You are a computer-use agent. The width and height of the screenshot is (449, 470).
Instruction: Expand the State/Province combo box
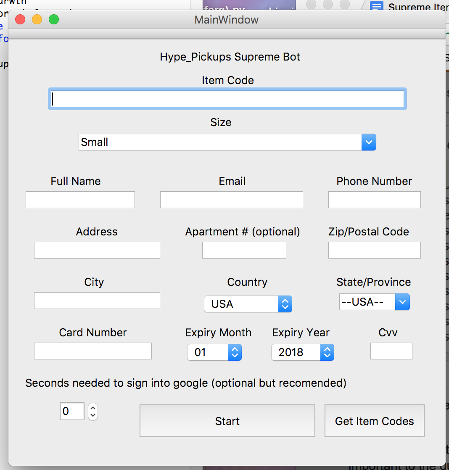coord(375,302)
